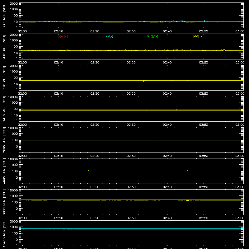Select the 1415 MHz [SFU] axis title

[x=4, y=109]
